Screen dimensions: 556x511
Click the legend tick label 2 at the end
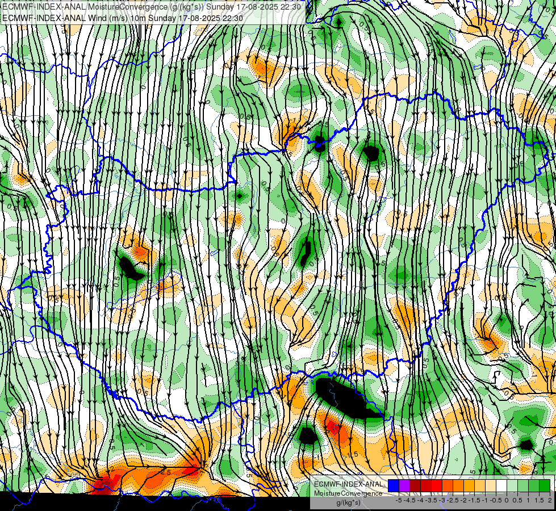(550, 500)
